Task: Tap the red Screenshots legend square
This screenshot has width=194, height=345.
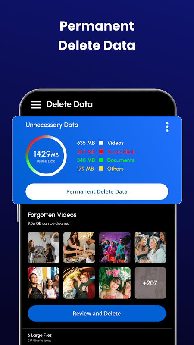Action: 101,152
